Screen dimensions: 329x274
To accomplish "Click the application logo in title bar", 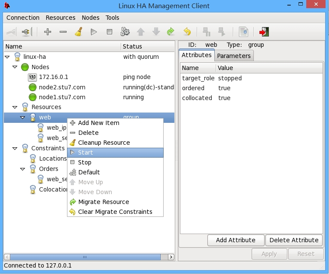I will 7,5.
